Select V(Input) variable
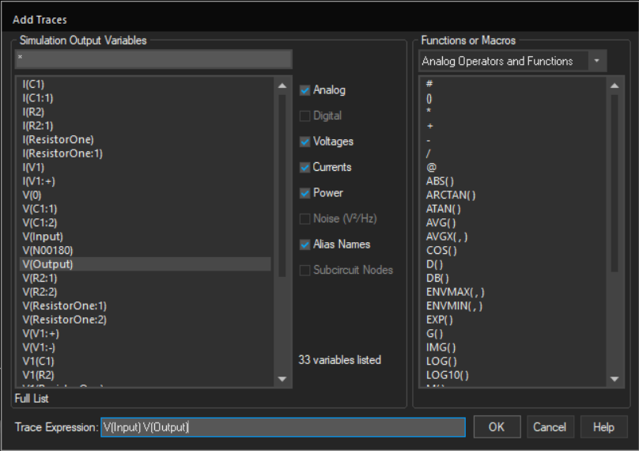The height and width of the screenshot is (451, 639). point(43,237)
